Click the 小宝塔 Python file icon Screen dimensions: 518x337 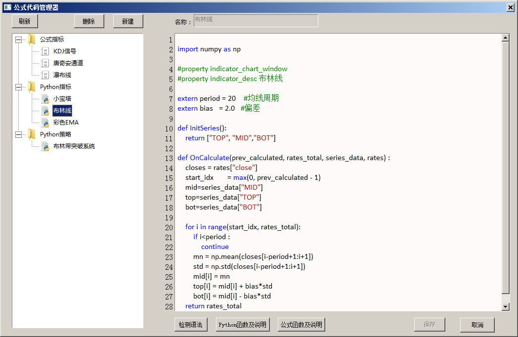[x=45, y=99]
